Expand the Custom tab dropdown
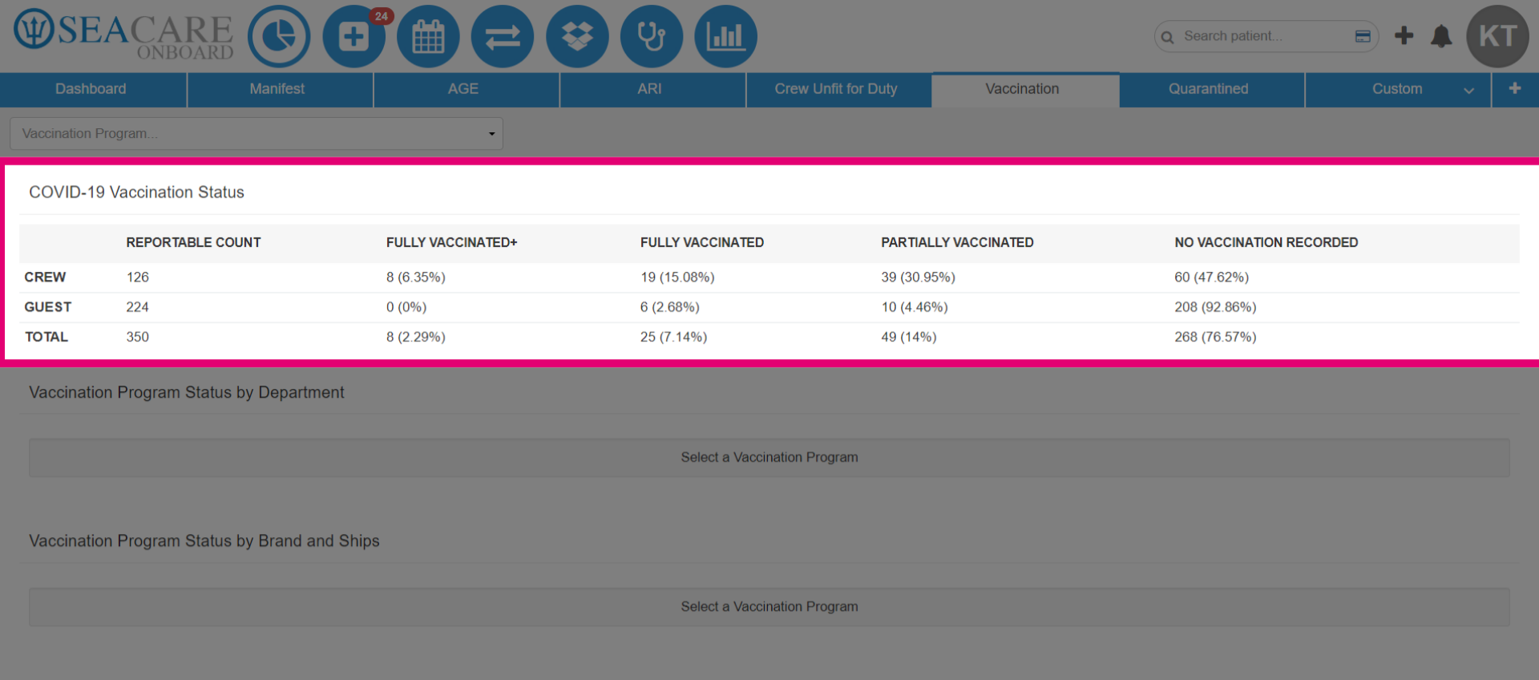The image size is (1539, 680). (1468, 91)
